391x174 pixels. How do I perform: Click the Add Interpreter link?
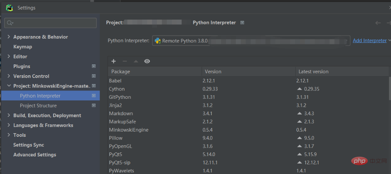[x=369, y=40]
